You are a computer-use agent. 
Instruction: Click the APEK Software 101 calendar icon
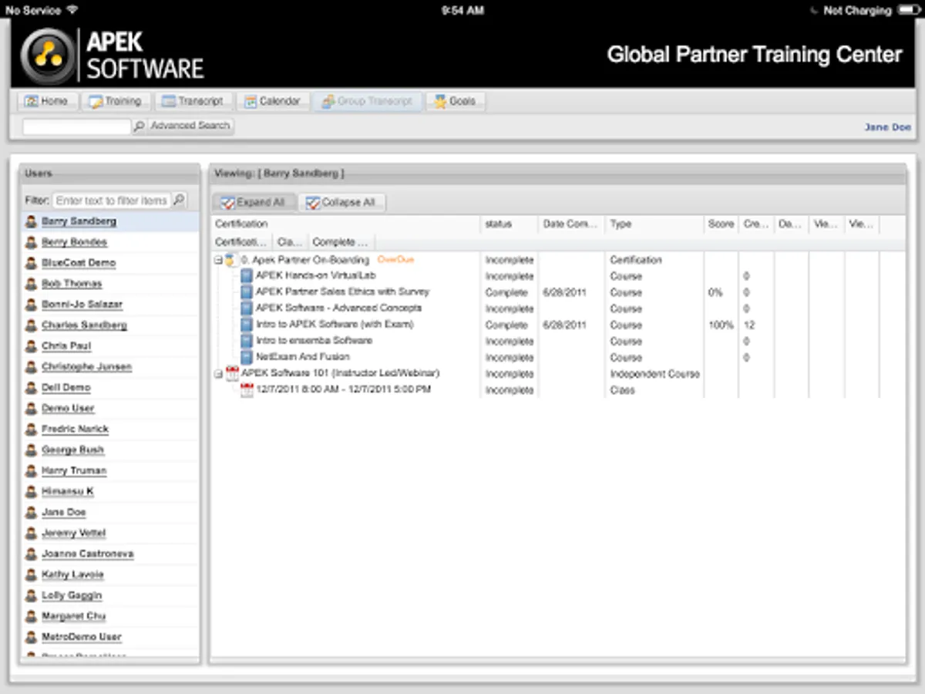232,374
